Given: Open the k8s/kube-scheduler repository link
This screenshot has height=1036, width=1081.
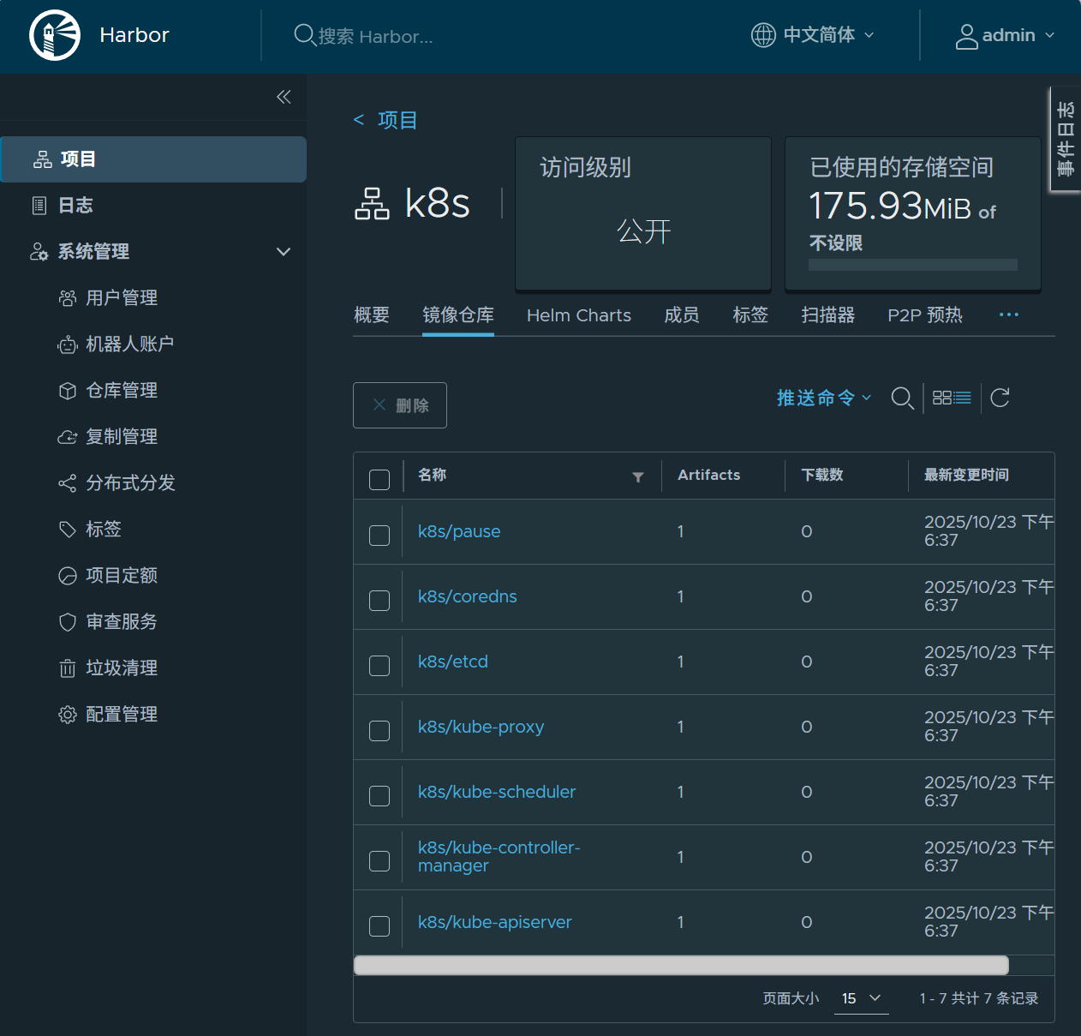Looking at the screenshot, I should point(497,792).
